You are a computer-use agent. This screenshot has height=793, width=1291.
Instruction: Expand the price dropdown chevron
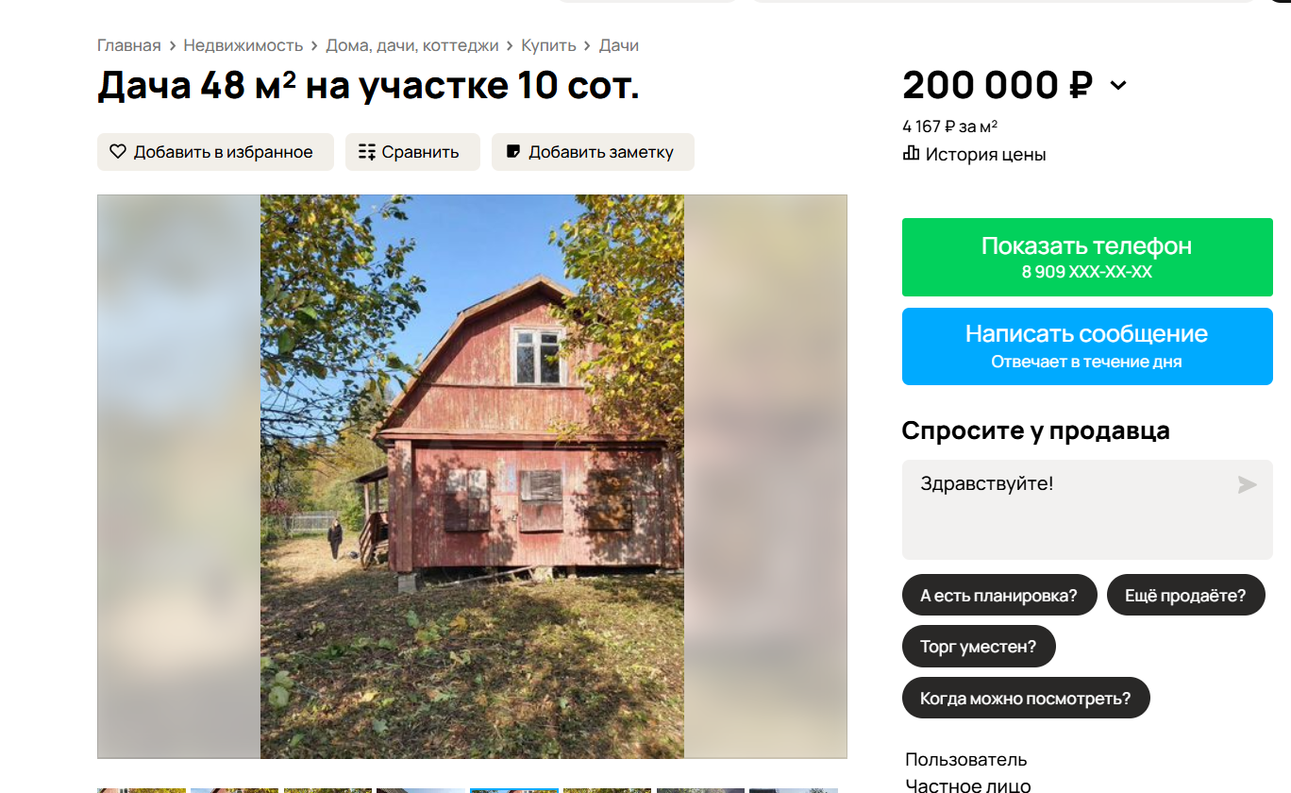point(1118,86)
